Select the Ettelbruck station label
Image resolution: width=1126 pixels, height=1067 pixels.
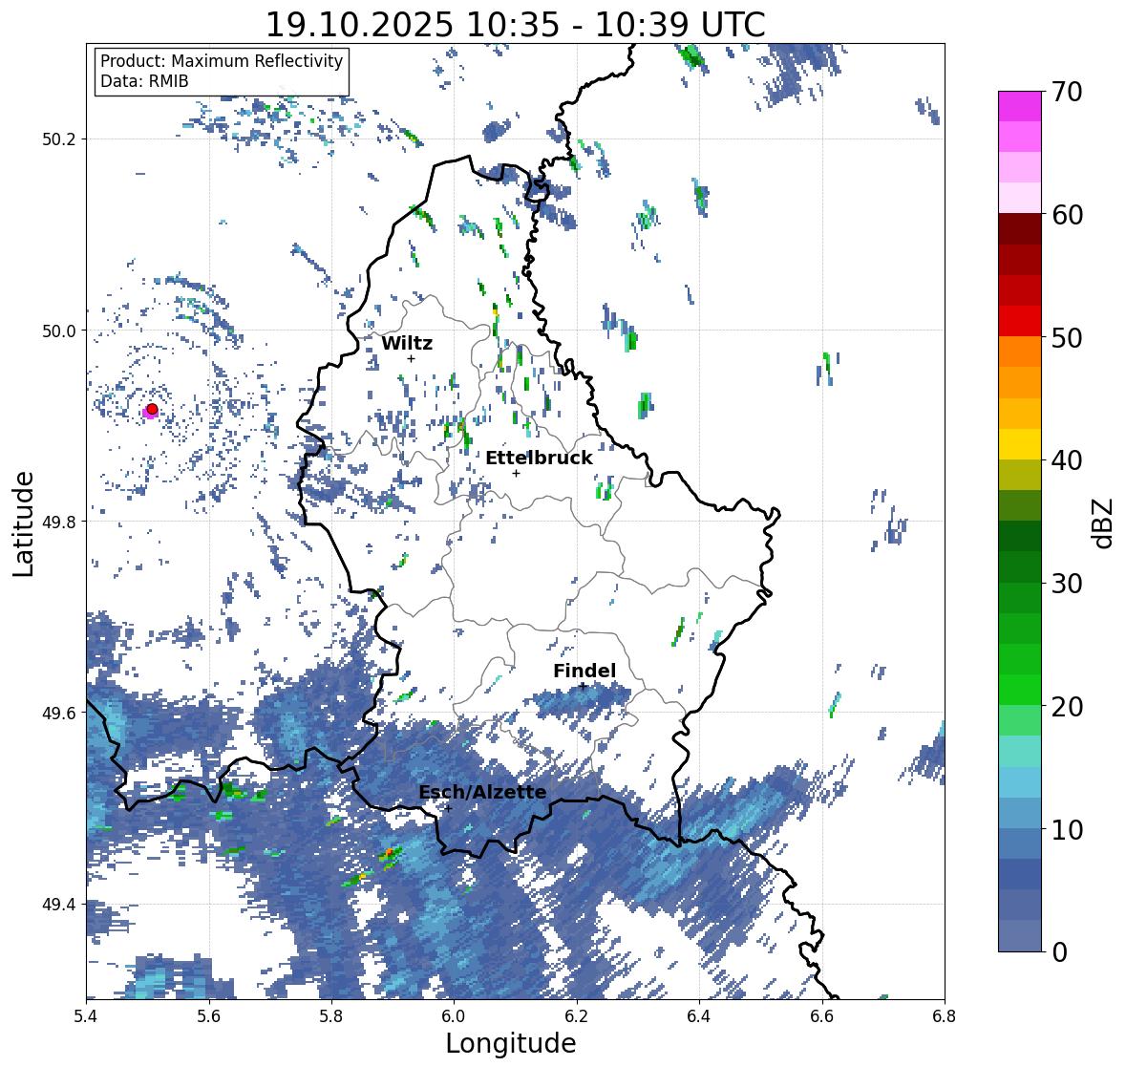click(539, 459)
